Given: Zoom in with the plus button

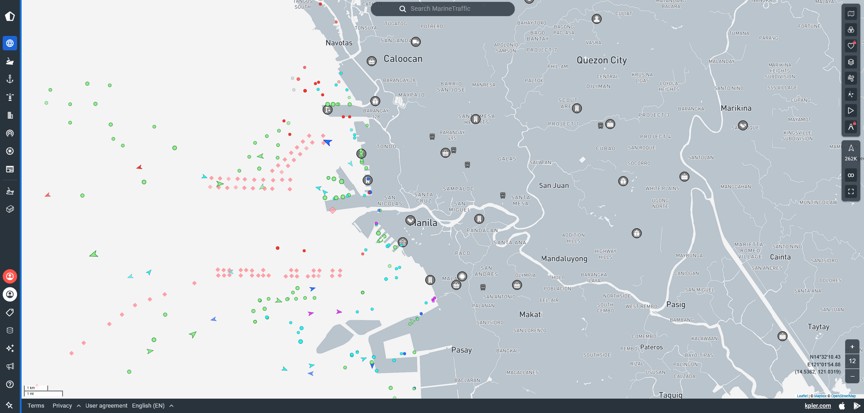Looking at the screenshot, I should 852,346.
